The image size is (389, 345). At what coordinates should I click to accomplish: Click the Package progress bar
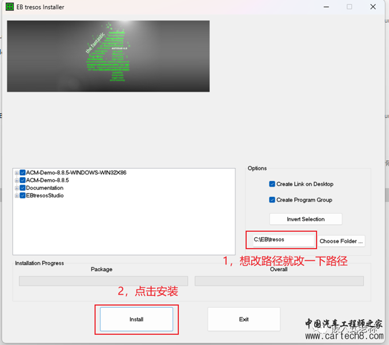(x=104, y=281)
